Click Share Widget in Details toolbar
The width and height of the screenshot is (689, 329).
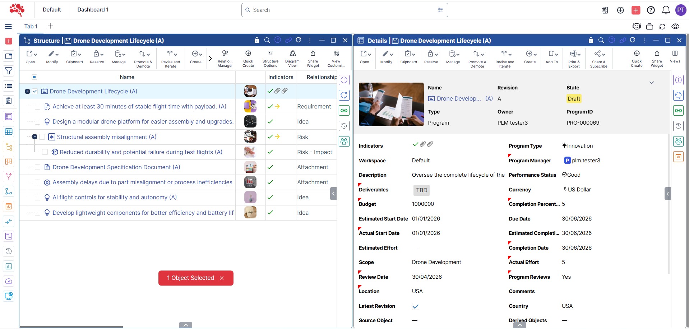(657, 58)
